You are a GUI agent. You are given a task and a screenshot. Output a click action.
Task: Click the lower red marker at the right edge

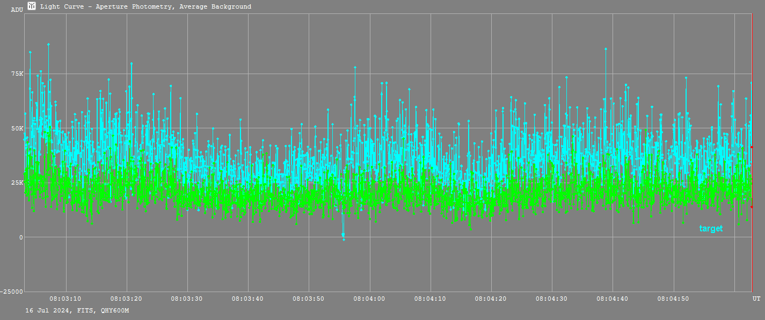click(x=752, y=207)
